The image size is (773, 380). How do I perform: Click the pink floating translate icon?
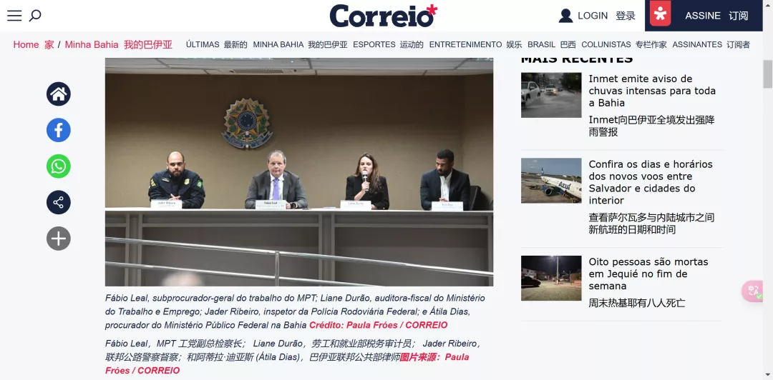(x=753, y=291)
